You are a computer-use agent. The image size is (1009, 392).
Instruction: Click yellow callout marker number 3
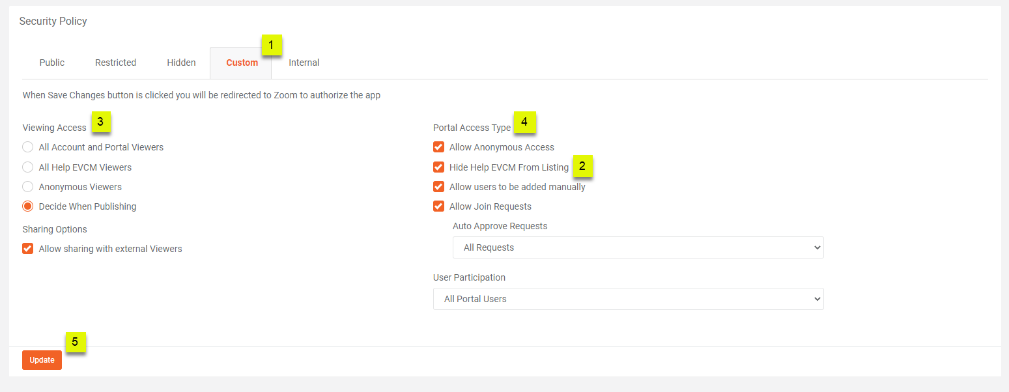pyautogui.click(x=100, y=122)
